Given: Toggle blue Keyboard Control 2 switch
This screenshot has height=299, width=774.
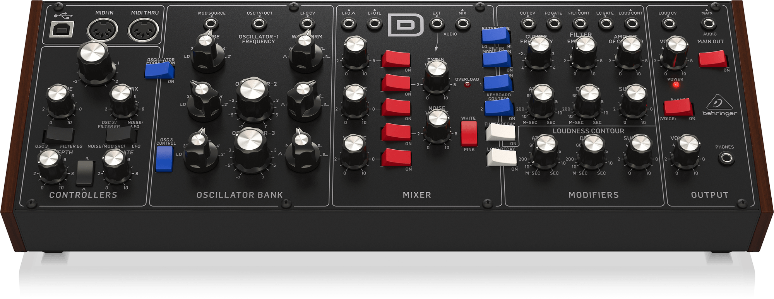Looking at the screenshot, I should (x=499, y=107).
